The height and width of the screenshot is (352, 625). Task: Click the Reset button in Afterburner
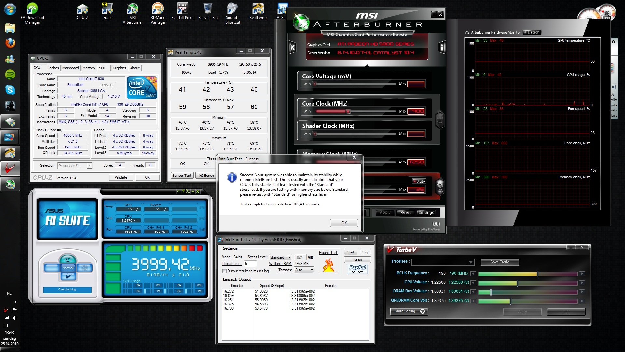click(405, 213)
